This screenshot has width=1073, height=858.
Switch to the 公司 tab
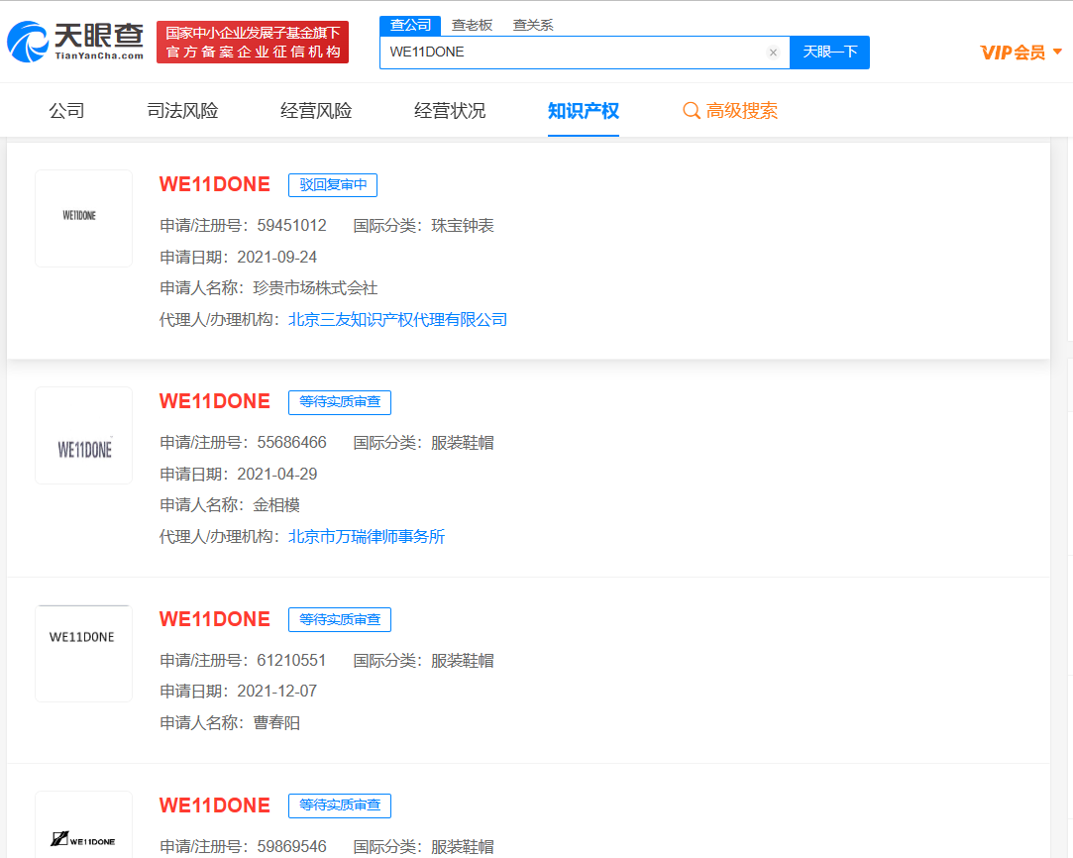click(66, 110)
